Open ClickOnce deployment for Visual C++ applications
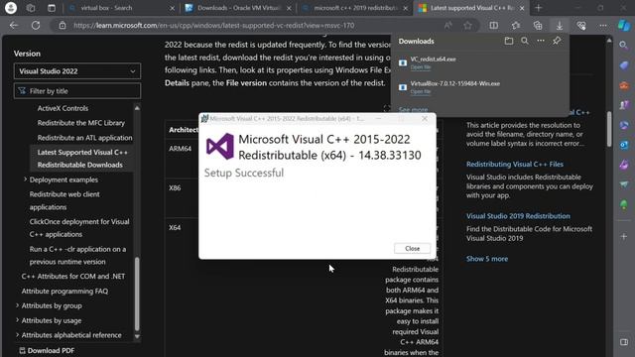The image size is (635, 357). pos(79,228)
